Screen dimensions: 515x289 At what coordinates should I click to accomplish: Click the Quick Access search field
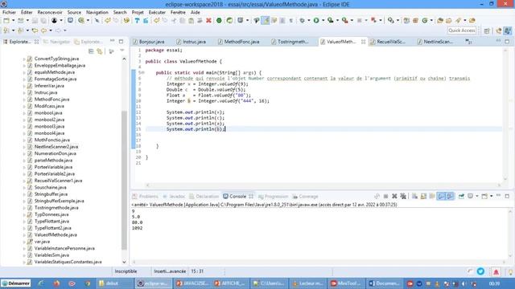461,31
